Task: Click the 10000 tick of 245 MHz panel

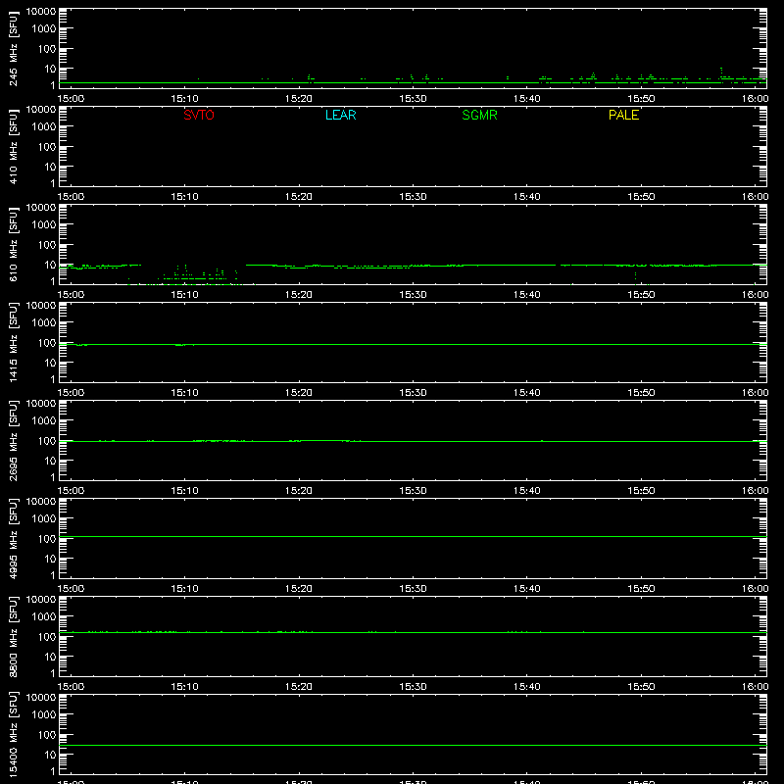Action: (x=41, y=12)
